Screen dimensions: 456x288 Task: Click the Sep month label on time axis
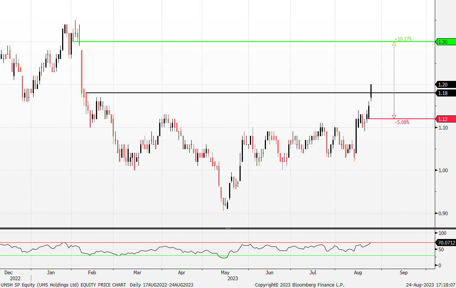[x=404, y=272]
